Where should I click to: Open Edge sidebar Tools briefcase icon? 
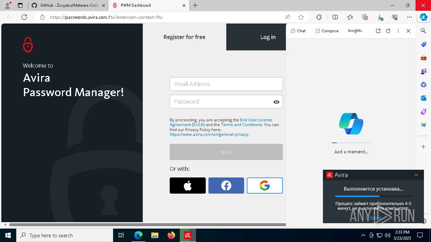(x=424, y=58)
